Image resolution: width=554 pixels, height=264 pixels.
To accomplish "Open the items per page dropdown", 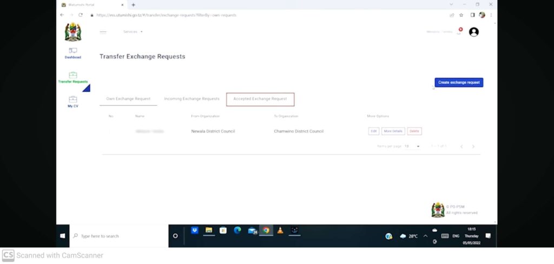I will [x=412, y=146].
